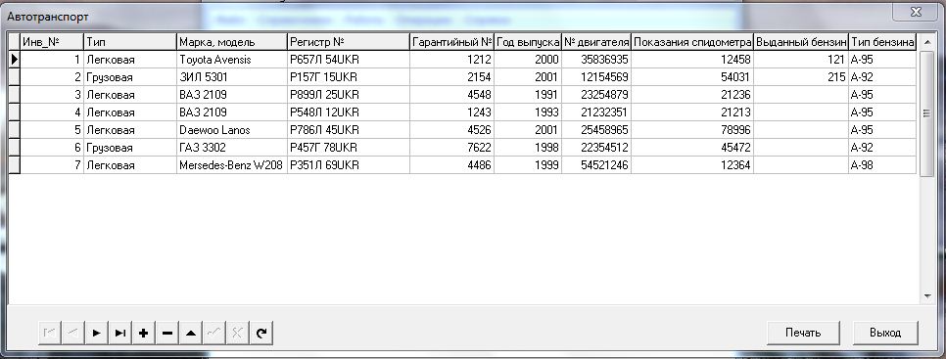Click speedometer reading 45472
The width and height of the screenshot is (946, 359).
coord(692,148)
